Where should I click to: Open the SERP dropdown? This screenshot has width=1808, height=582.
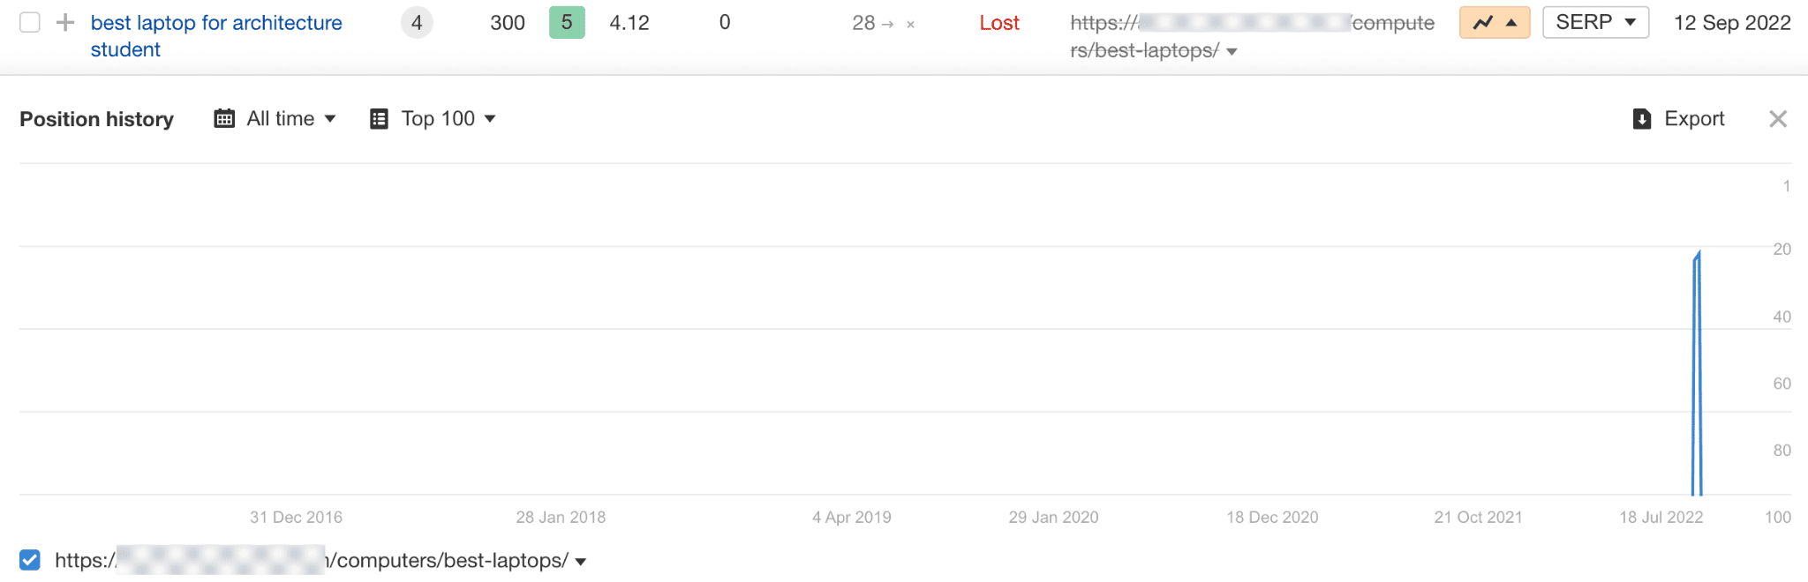(1595, 23)
